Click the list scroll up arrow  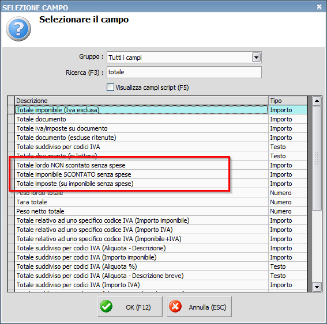point(317,101)
